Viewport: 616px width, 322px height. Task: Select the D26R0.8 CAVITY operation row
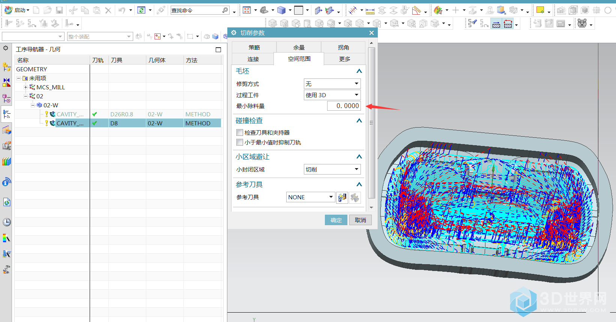click(x=118, y=114)
